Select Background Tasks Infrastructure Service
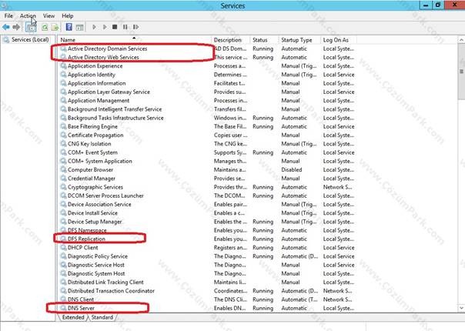Viewport: 465px width, 331px height. click(x=115, y=118)
